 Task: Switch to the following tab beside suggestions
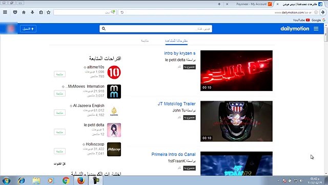[x=145, y=41]
